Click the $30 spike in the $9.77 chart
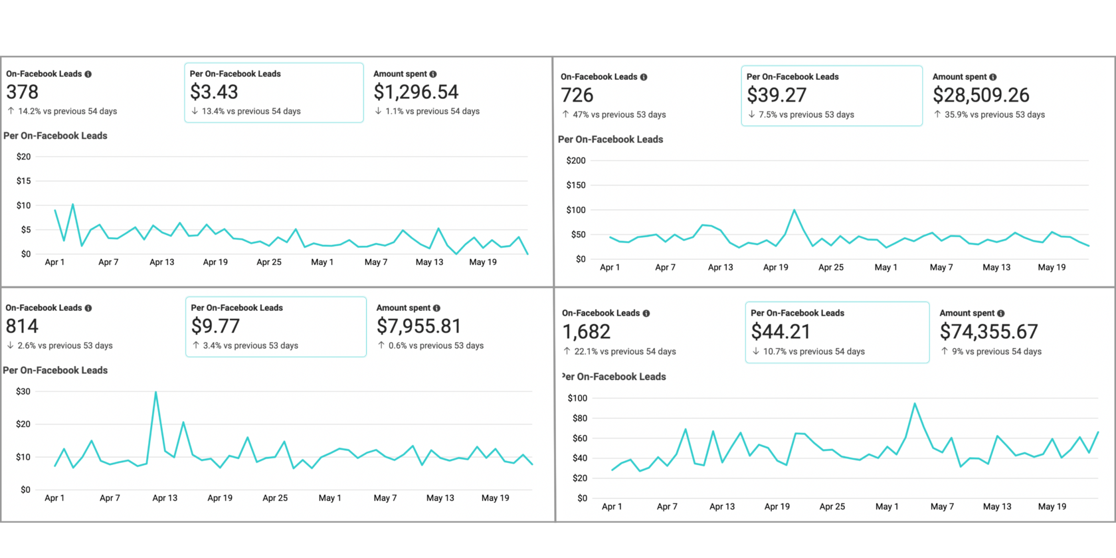 coord(156,392)
